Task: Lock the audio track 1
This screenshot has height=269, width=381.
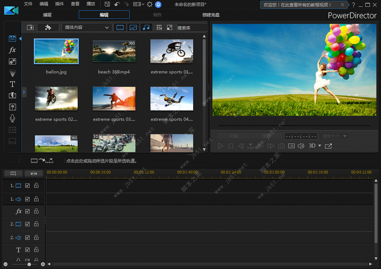Action: pyautogui.click(x=36, y=199)
